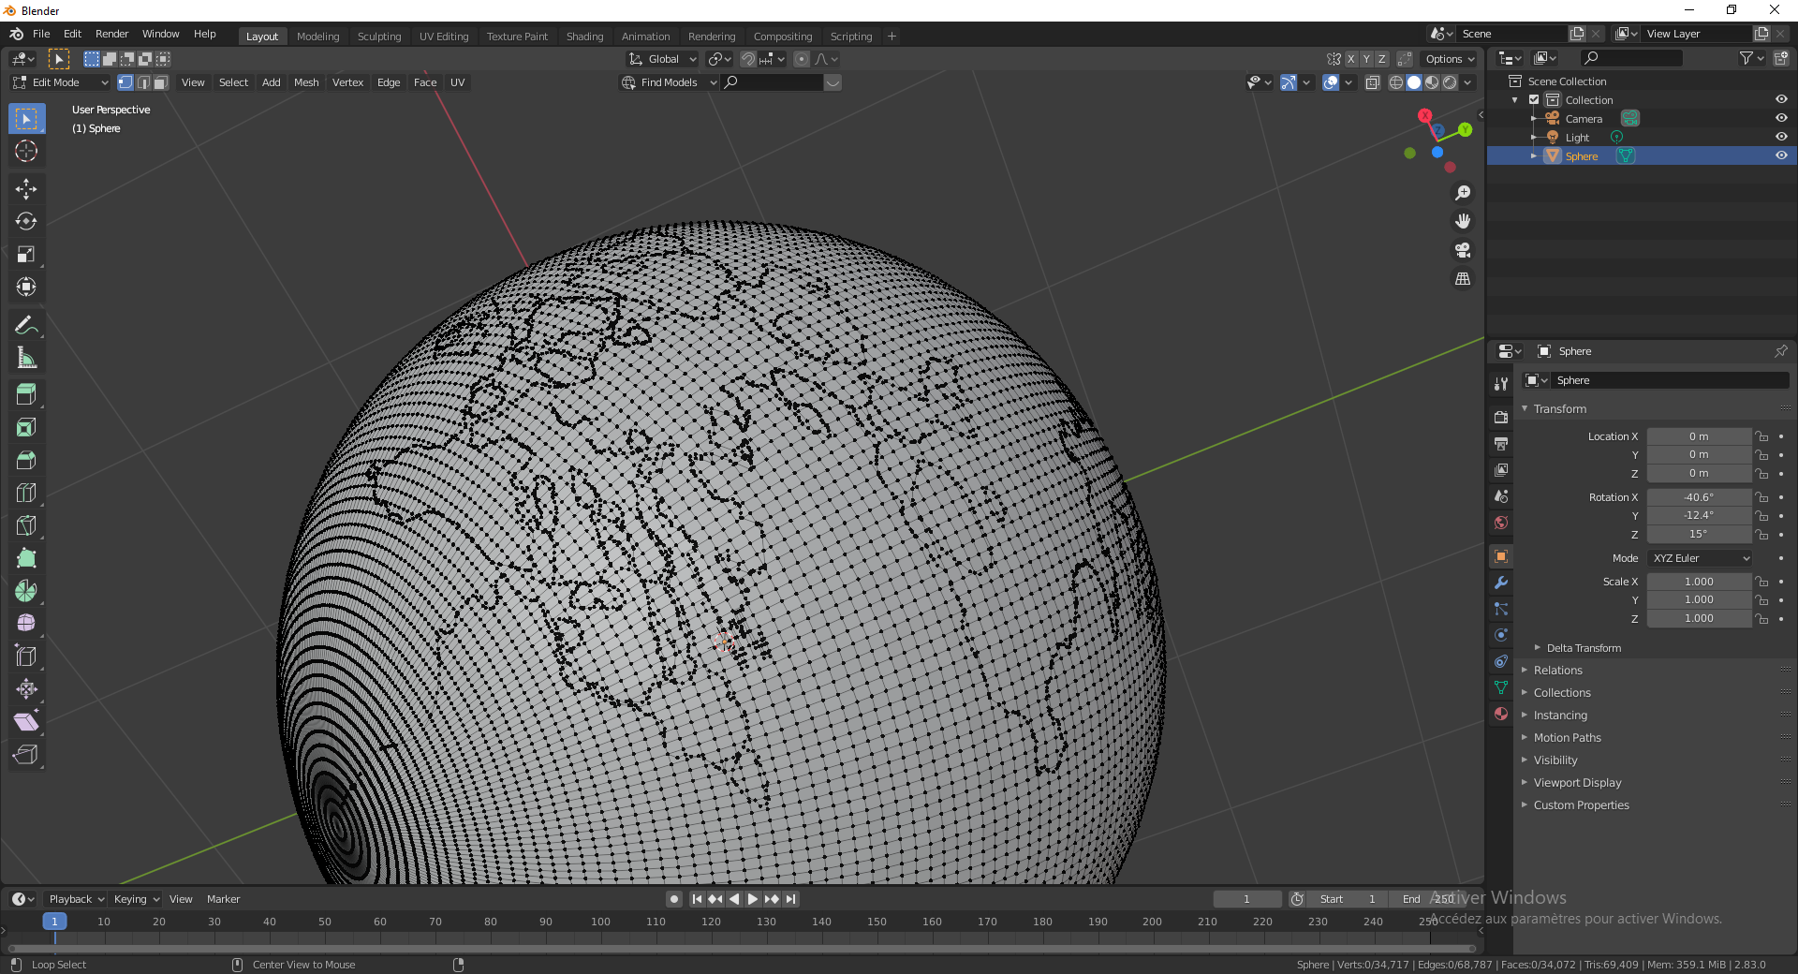This screenshot has width=1798, height=974.
Task: Open the Render menu
Action: (111, 34)
